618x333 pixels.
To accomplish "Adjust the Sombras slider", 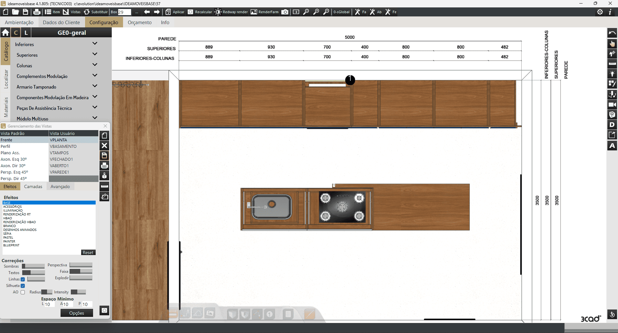I will pos(33,266).
